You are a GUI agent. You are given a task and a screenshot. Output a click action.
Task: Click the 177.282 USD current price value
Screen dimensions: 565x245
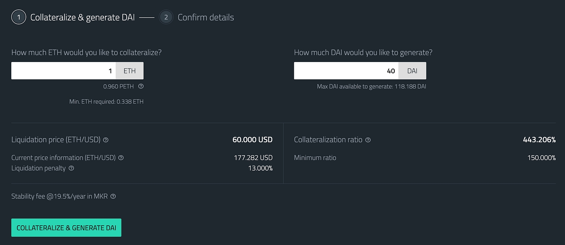pyautogui.click(x=253, y=158)
